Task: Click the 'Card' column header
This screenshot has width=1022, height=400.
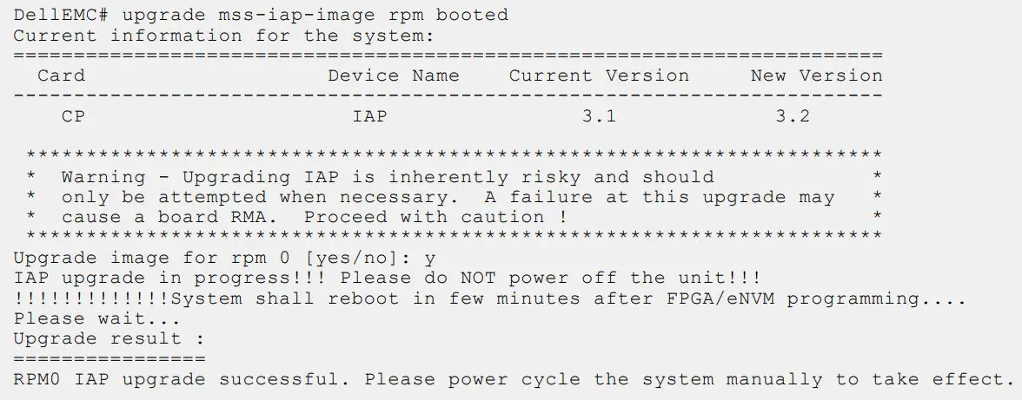Action: click(61, 75)
